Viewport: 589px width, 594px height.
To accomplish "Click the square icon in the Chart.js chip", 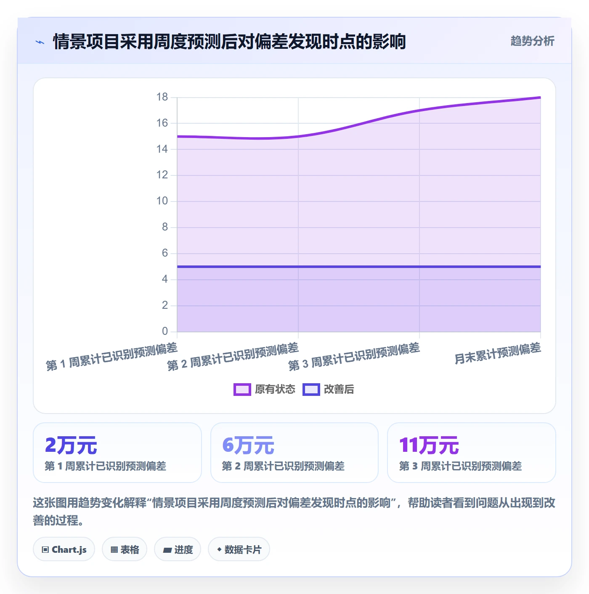I will pos(45,550).
